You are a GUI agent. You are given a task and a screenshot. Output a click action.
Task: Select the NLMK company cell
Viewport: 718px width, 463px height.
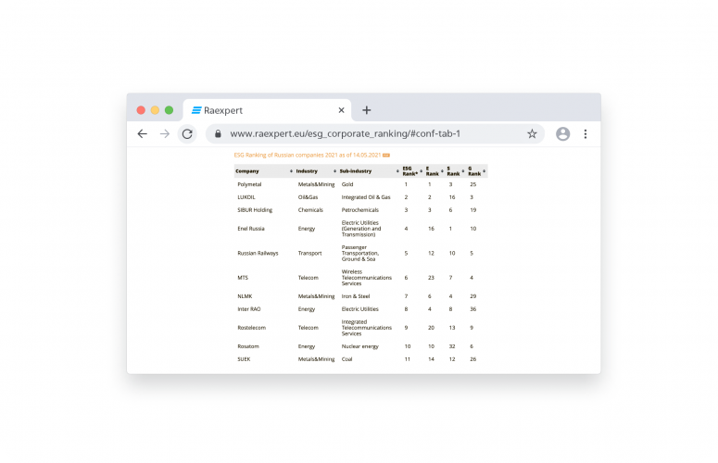click(x=245, y=296)
